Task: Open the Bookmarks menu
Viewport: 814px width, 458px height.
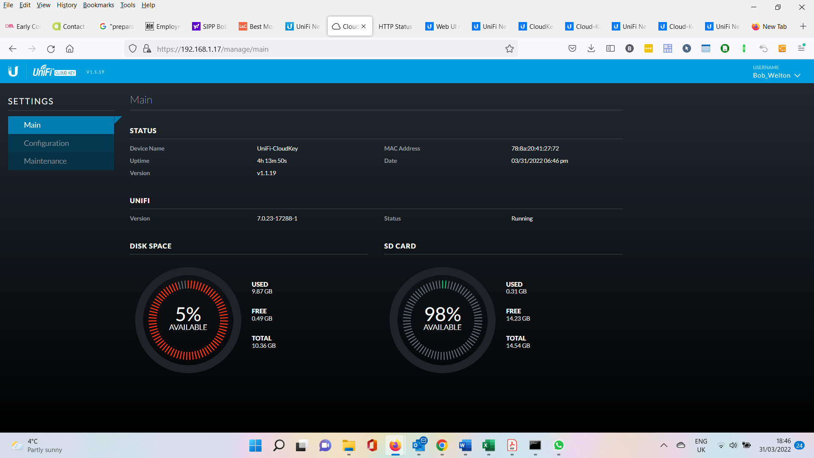Action: click(98, 5)
